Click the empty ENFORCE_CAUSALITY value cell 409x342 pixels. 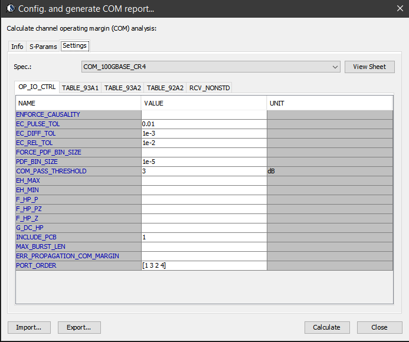[x=204, y=114]
